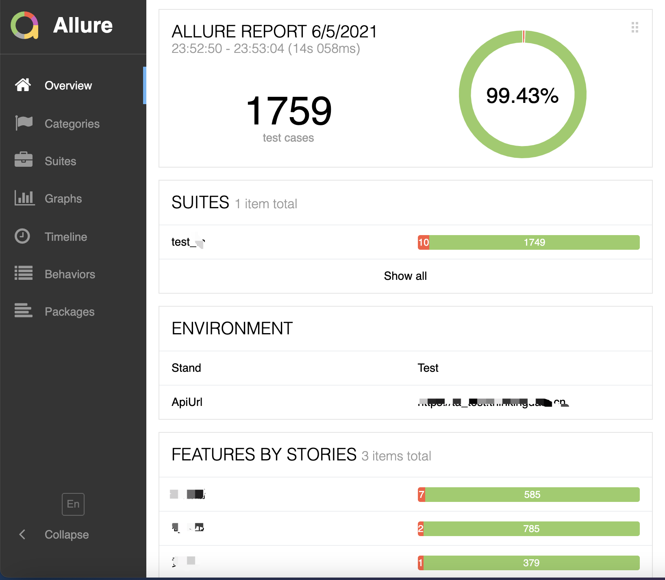Select the Suites briefcase icon
Screen dimensions: 665x580
click(23, 160)
